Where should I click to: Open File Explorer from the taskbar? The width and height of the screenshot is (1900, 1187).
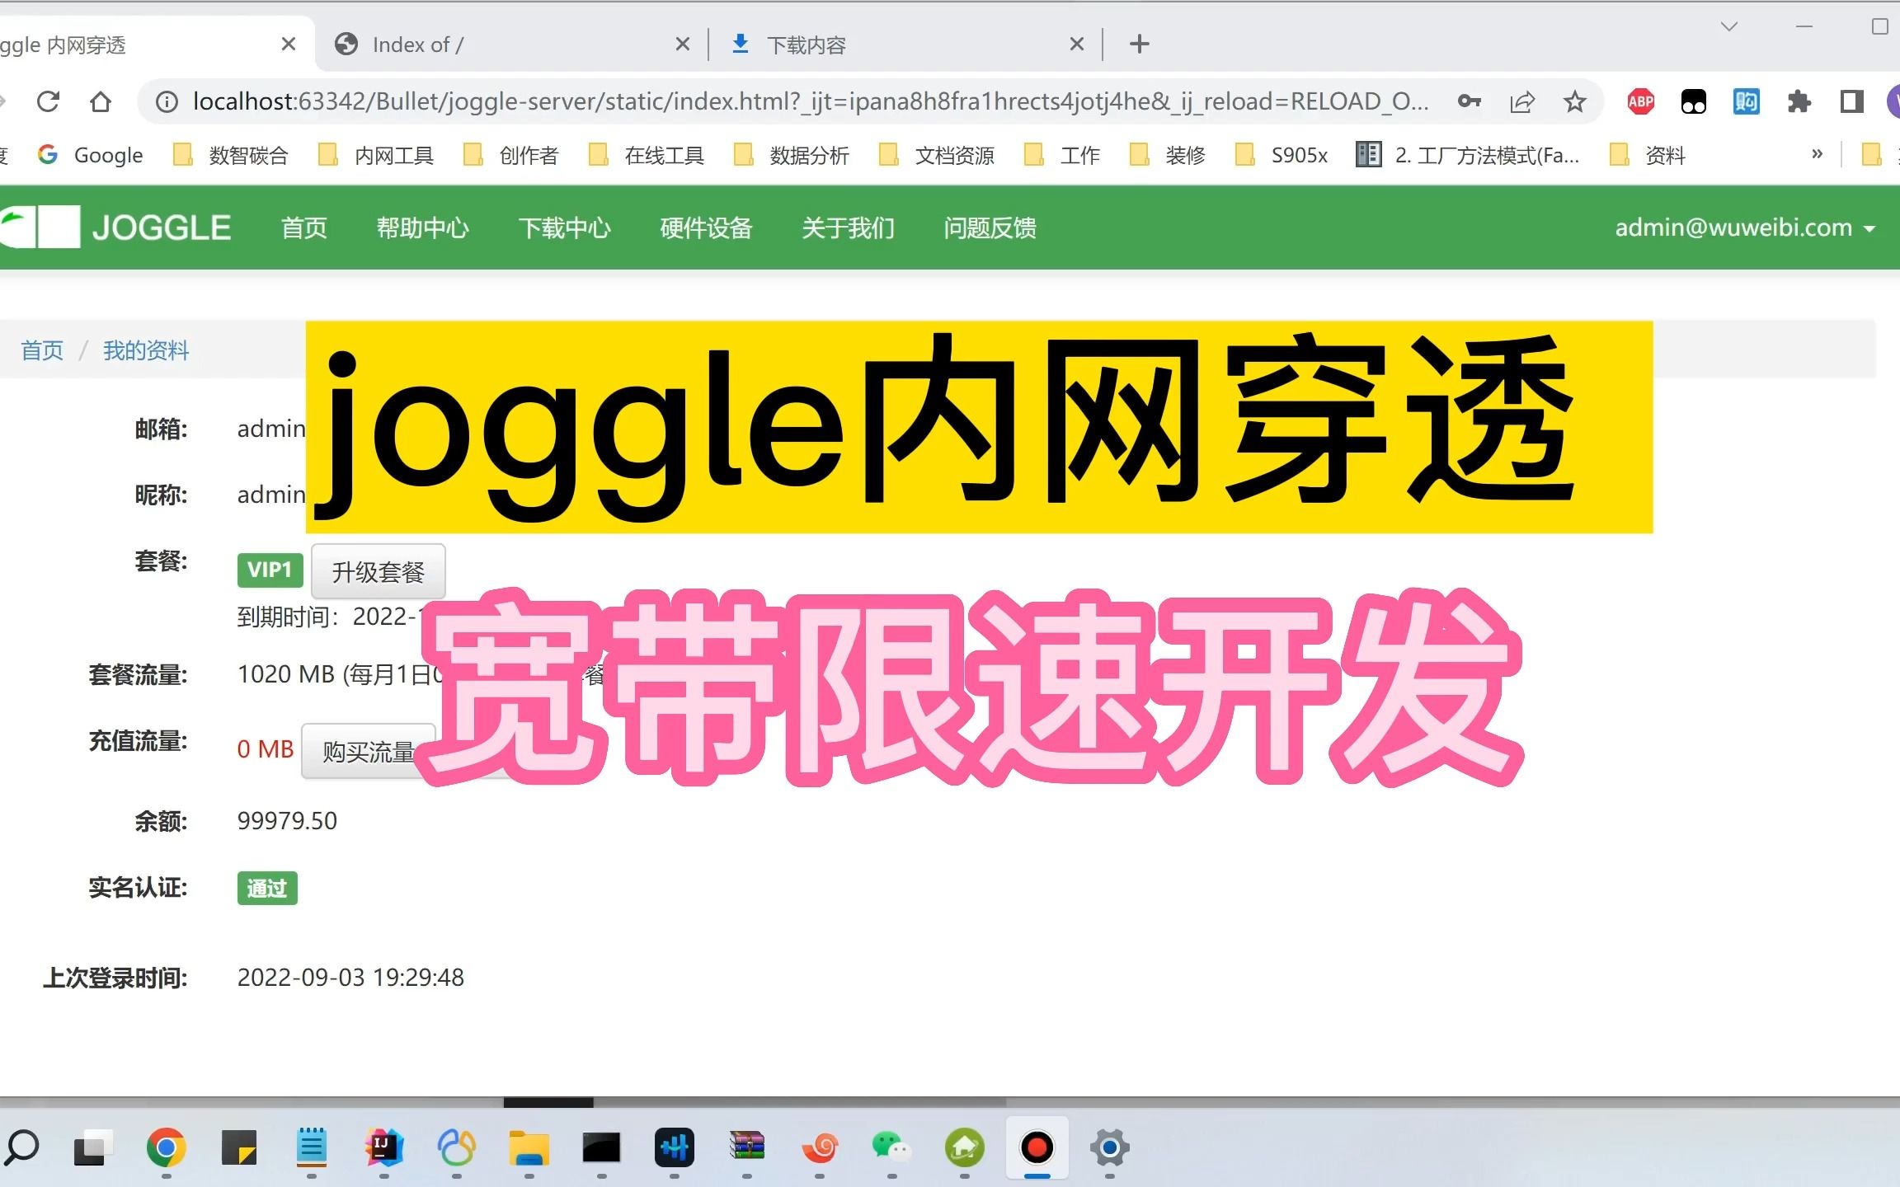[529, 1147]
